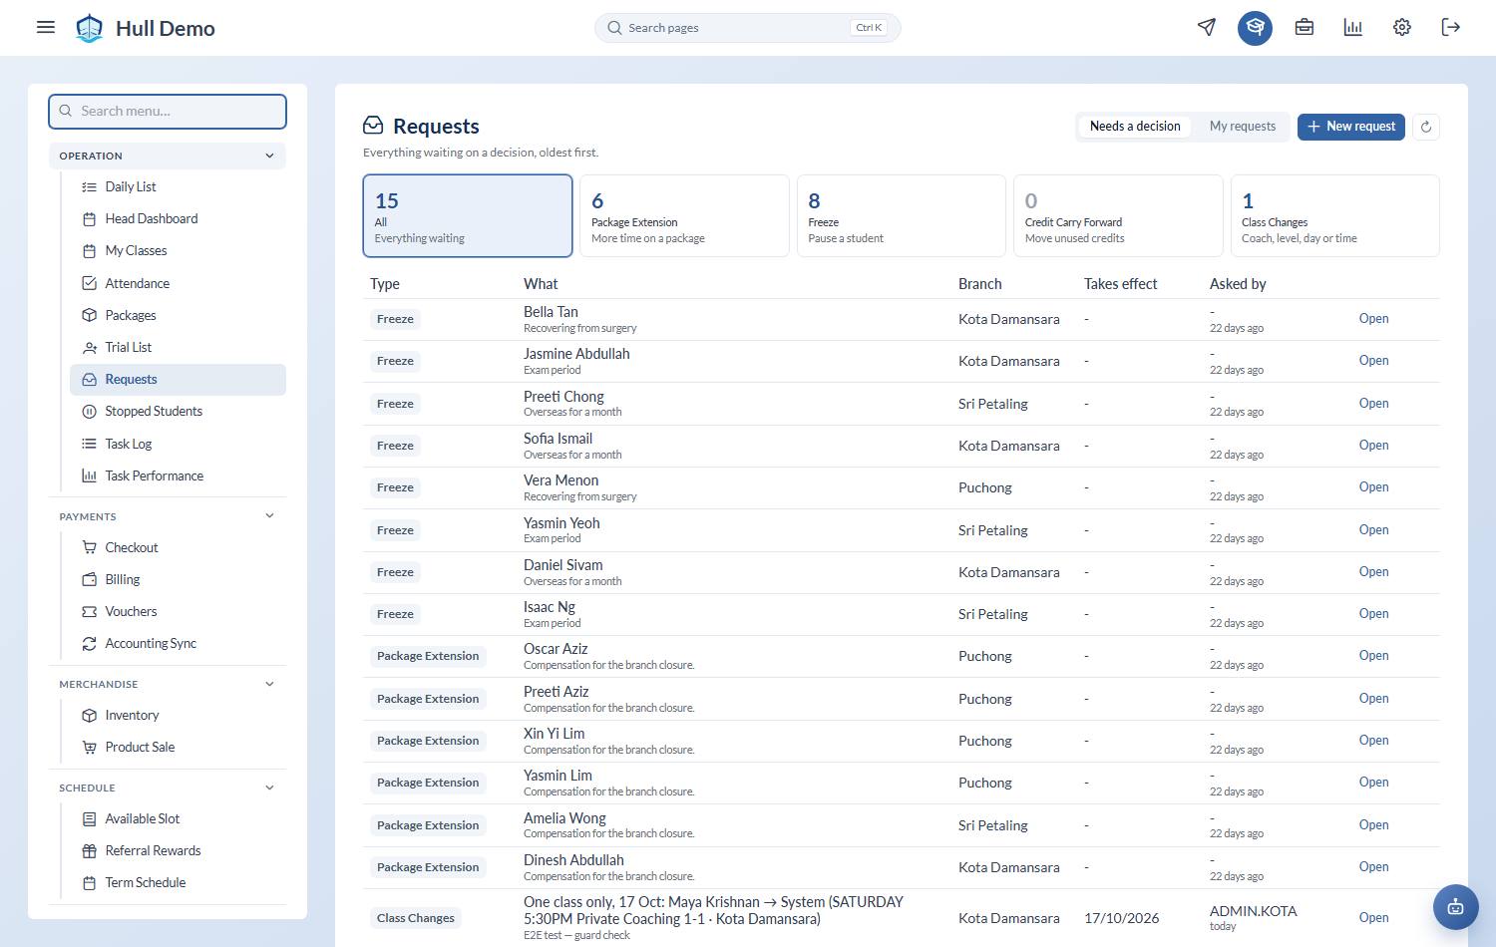Open Stopped Students in sidebar

click(178, 411)
